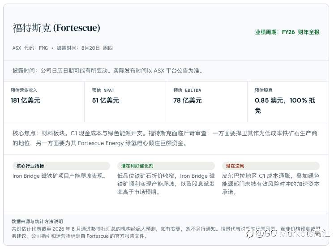
Task: Click the 低品位铁矿石折价收窄 catalyst description
Action: click(x=166, y=184)
